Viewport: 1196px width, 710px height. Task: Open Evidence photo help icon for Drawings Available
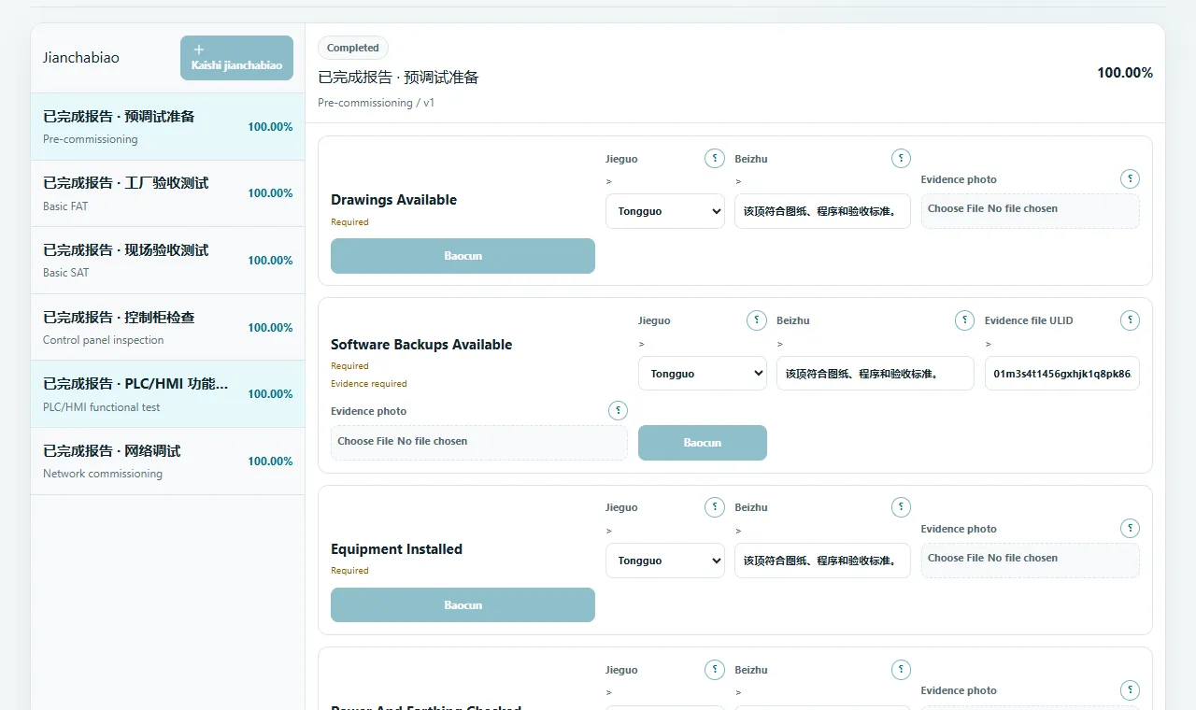pyautogui.click(x=1130, y=179)
